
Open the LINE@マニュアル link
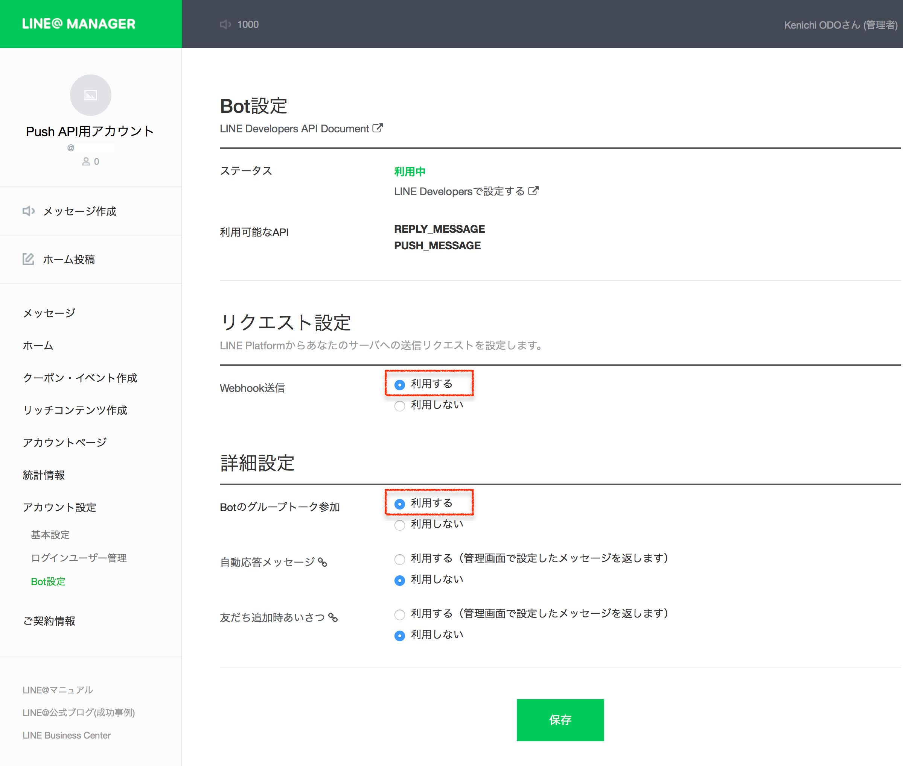[57, 690]
